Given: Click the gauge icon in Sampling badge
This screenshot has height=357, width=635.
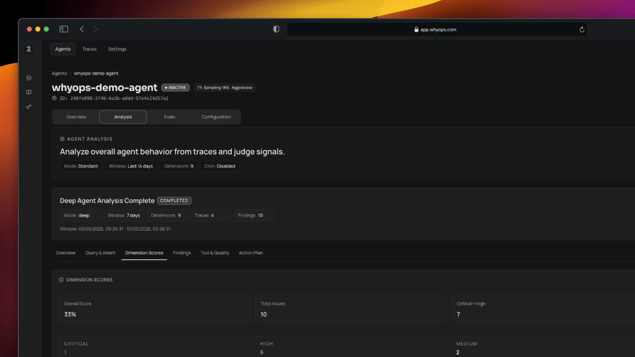Looking at the screenshot, I should 199,88.
